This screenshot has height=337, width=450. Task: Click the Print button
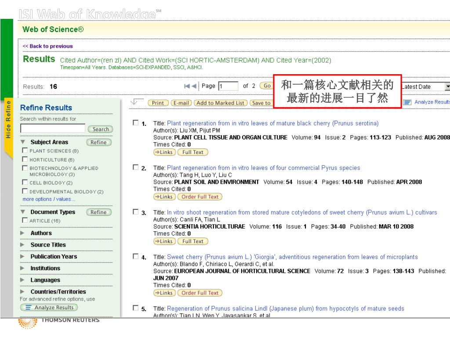(x=158, y=103)
